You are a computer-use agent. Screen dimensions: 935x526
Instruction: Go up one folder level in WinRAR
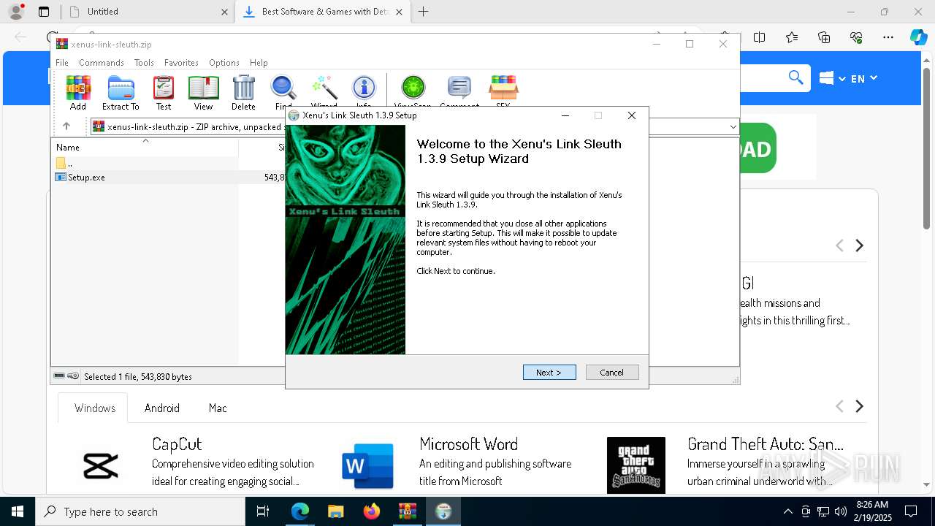coord(66,126)
